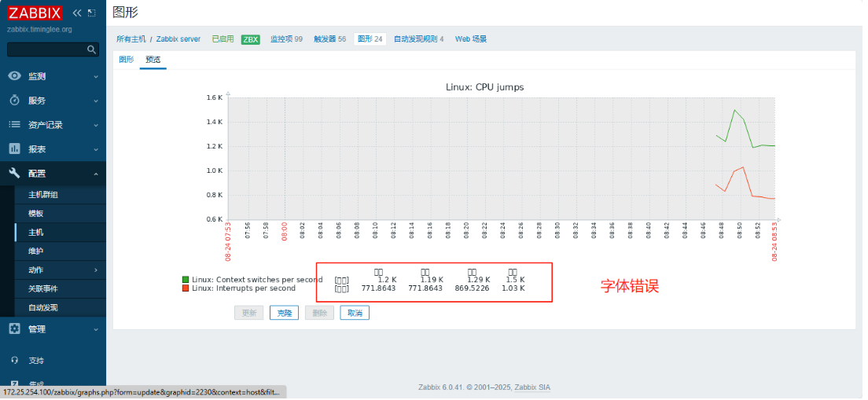Open 自动发现 in the sidebar

pyautogui.click(x=43, y=307)
